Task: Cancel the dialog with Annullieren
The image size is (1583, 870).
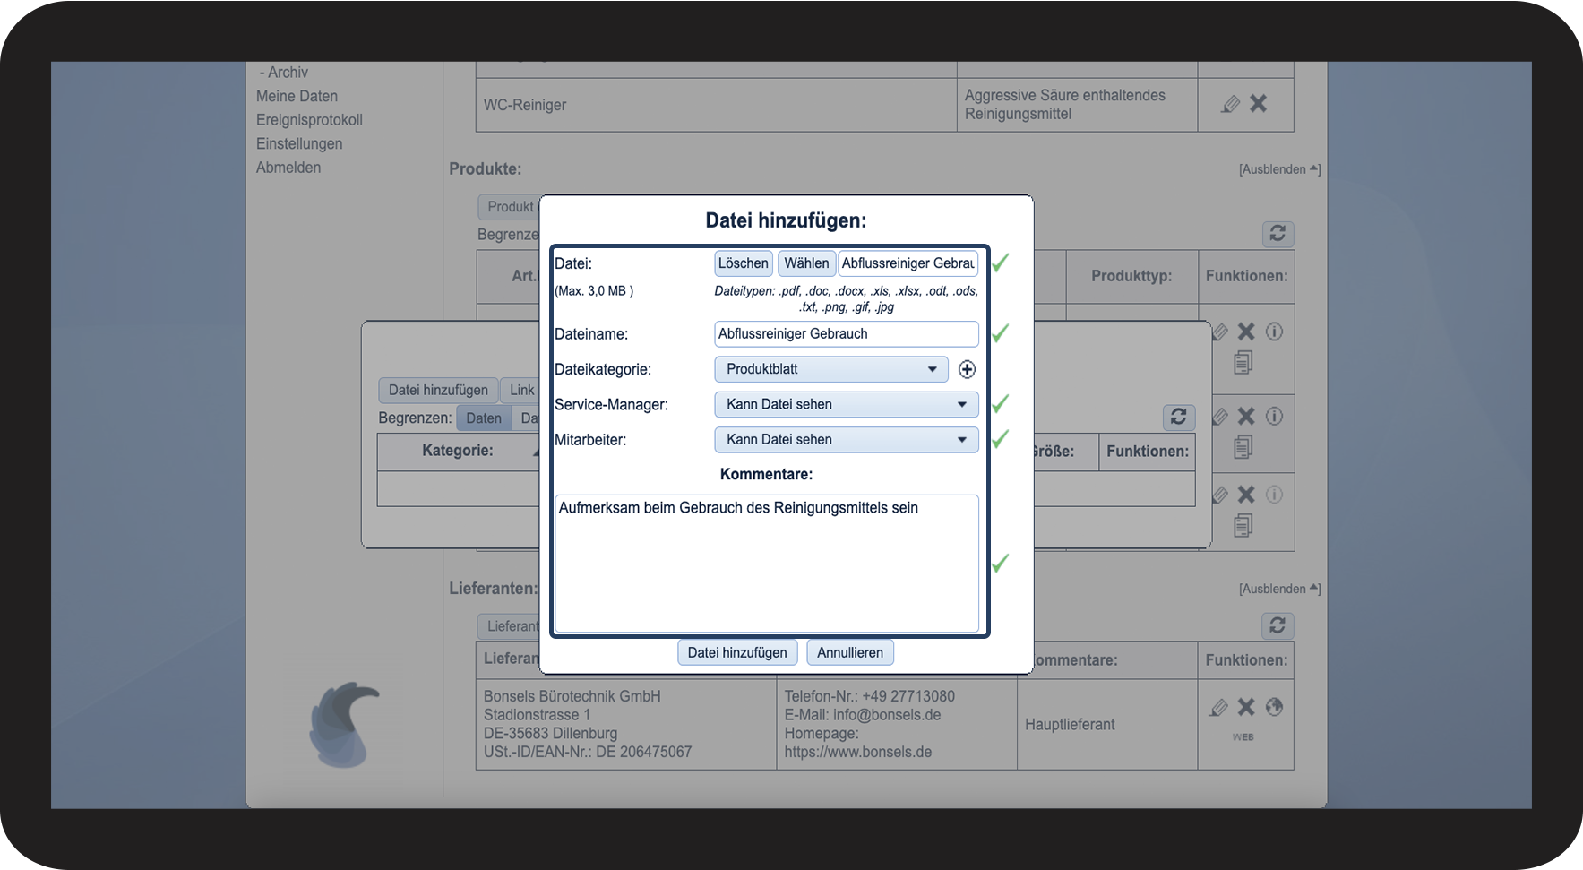Action: 850,652
